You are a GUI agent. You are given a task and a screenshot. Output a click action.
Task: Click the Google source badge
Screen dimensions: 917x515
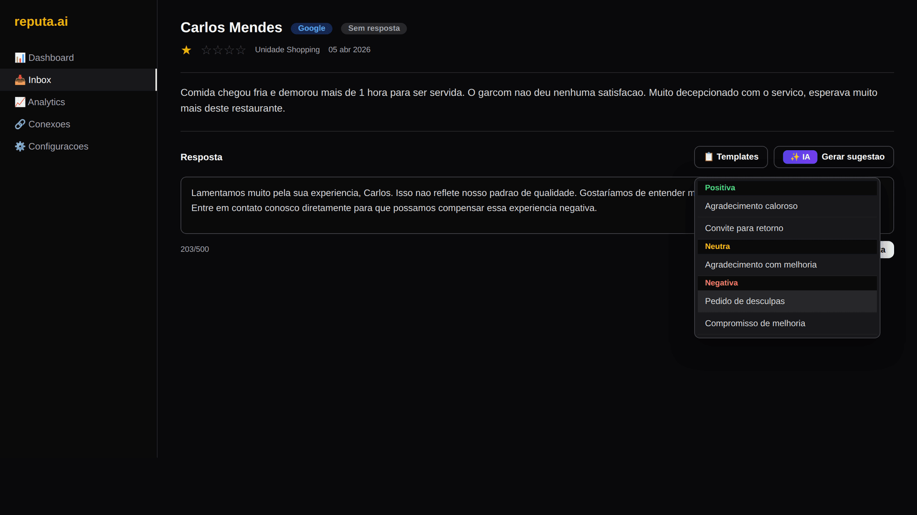pyautogui.click(x=311, y=28)
